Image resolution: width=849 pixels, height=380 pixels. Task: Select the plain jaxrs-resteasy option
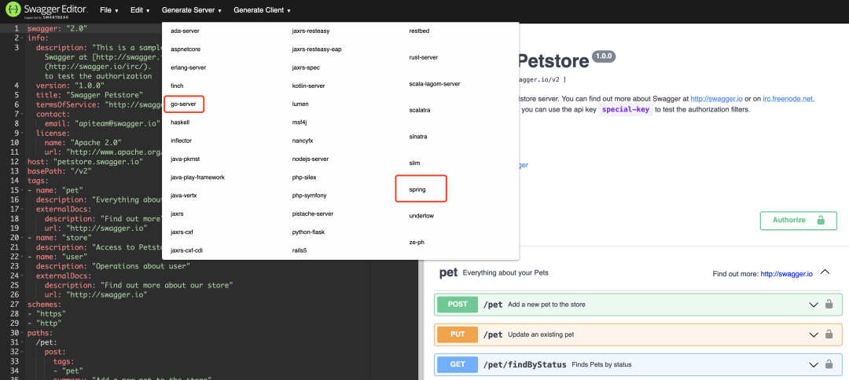[x=311, y=31]
